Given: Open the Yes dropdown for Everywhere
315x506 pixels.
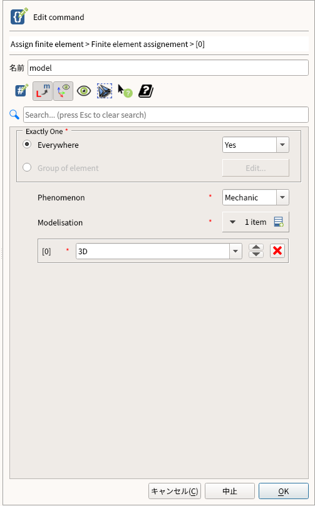Looking at the screenshot, I should tap(256, 145).
